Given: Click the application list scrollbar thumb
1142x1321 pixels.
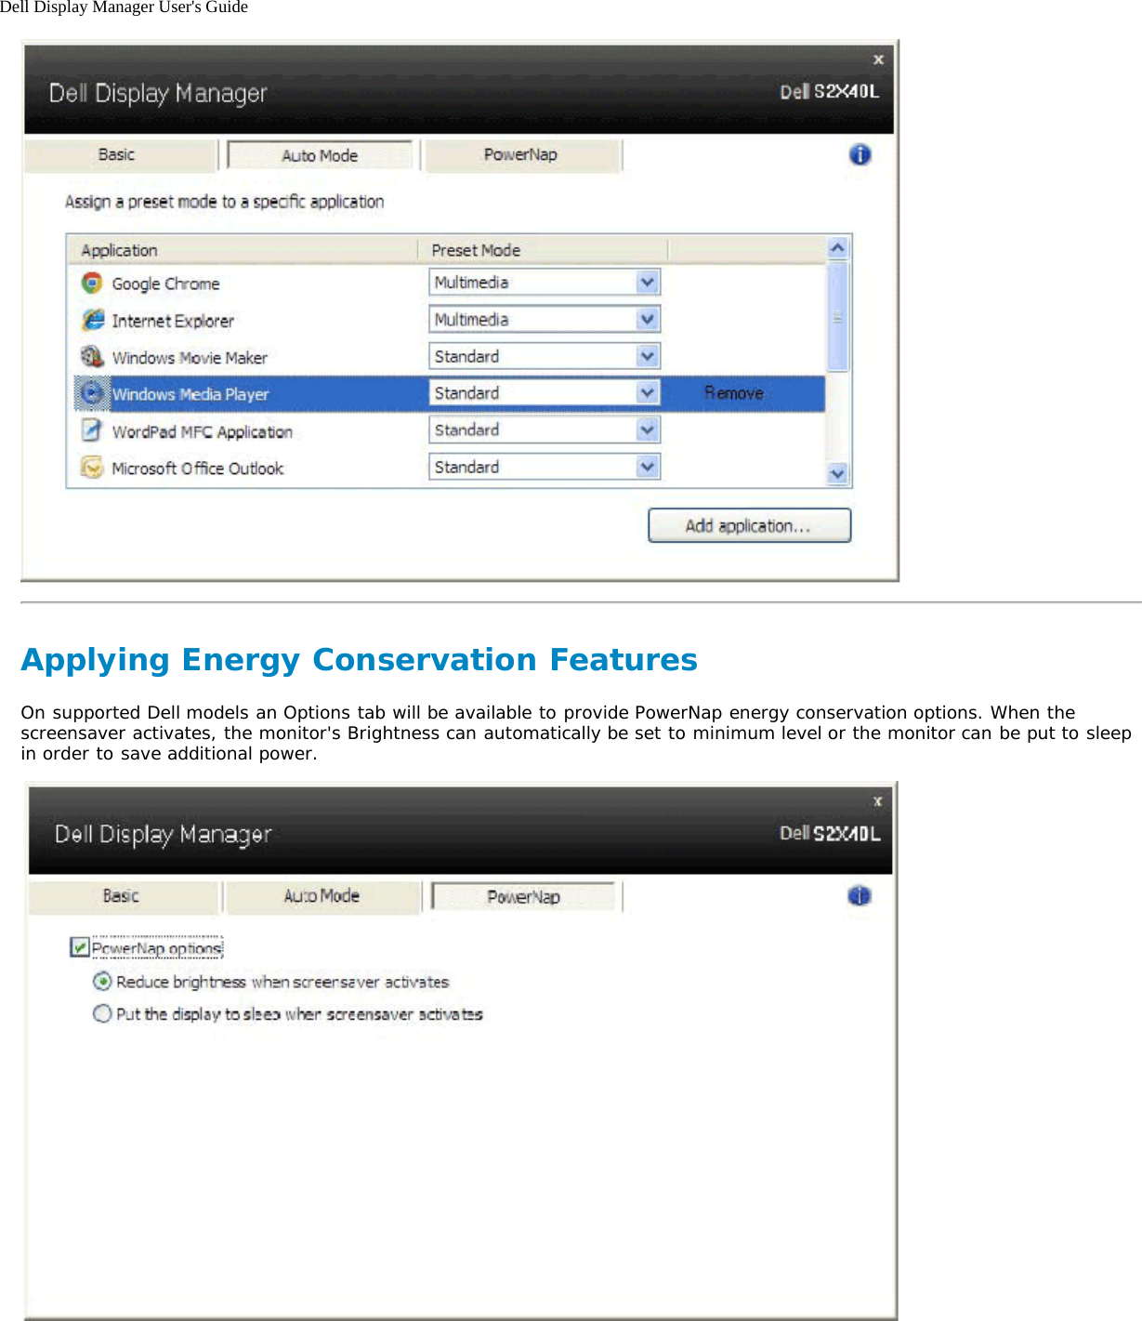Looking at the screenshot, I should (837, 317).
